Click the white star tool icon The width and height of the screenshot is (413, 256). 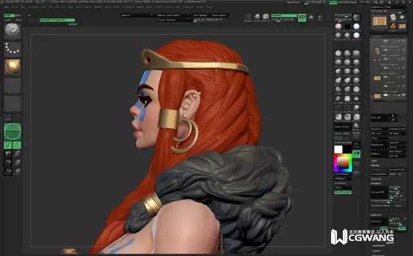402,17
